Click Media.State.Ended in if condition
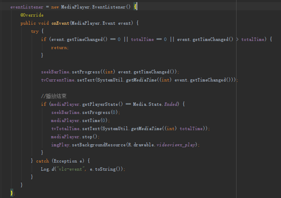Image resolution: width=281 pixels, height=198 pixels. click(155, 104)
